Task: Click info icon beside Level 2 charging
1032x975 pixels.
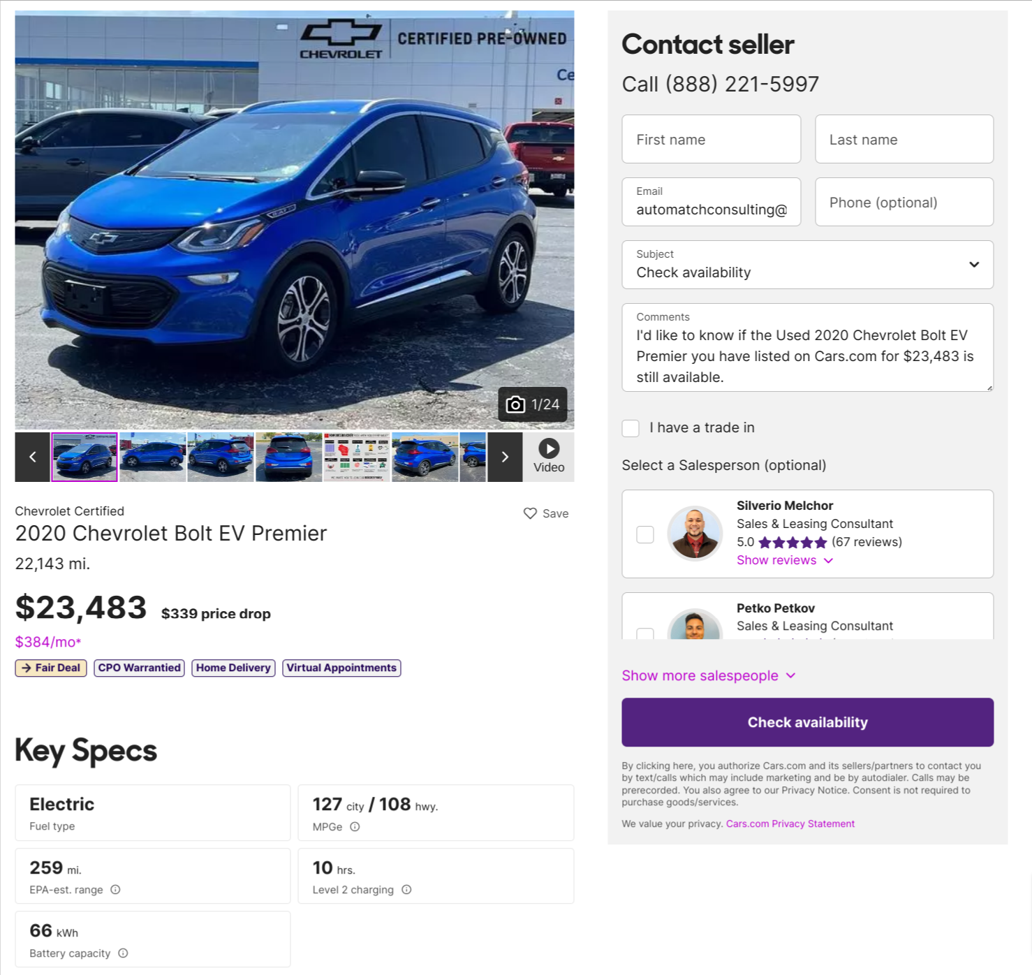Action: (406, 890)
